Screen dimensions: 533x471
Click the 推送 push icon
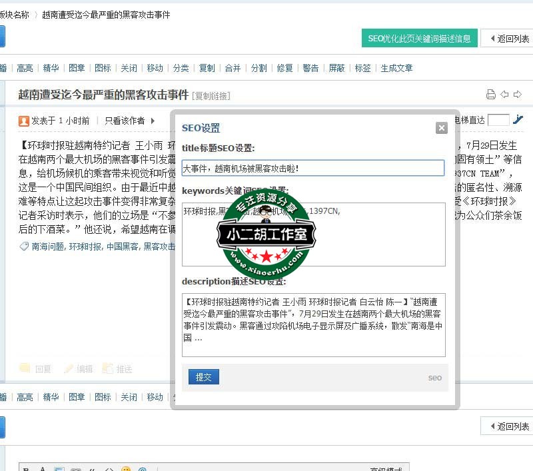[x=107, y=368]
